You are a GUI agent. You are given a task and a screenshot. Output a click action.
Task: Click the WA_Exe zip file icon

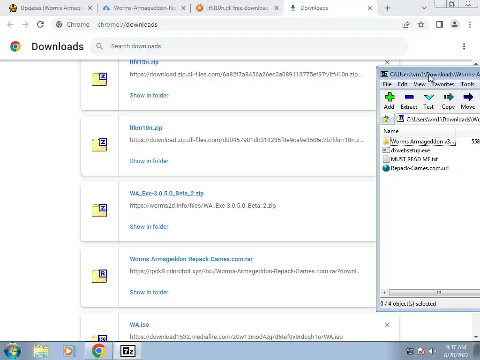pos(99,210)
